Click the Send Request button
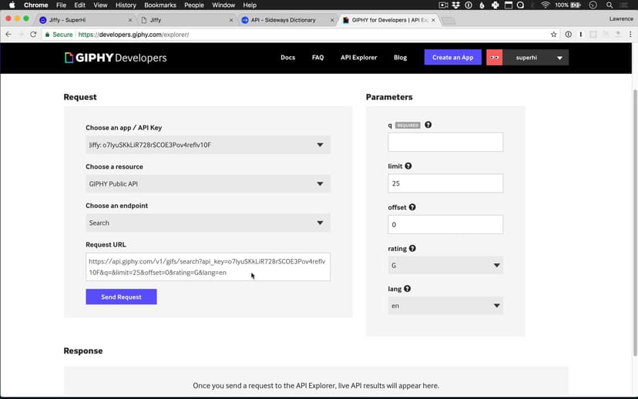The height and width of the screenshot is (399, 638). pyautogui.click(x=121, y=297)
